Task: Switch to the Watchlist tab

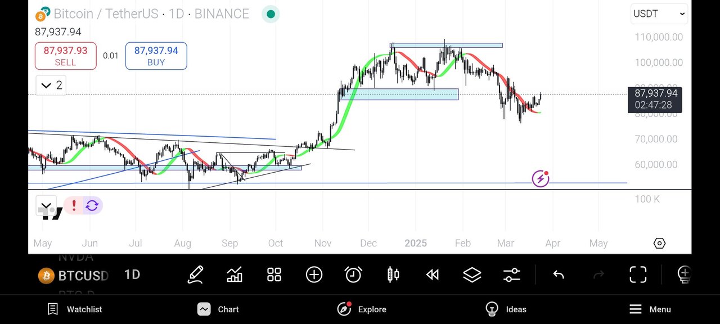Action: (75, 309)
